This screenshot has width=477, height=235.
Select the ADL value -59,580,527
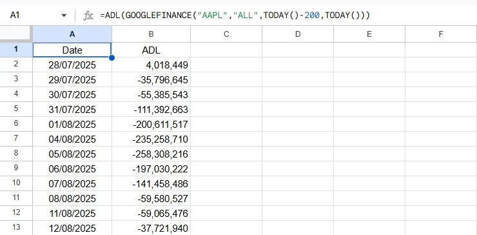[x=151, y=198]
